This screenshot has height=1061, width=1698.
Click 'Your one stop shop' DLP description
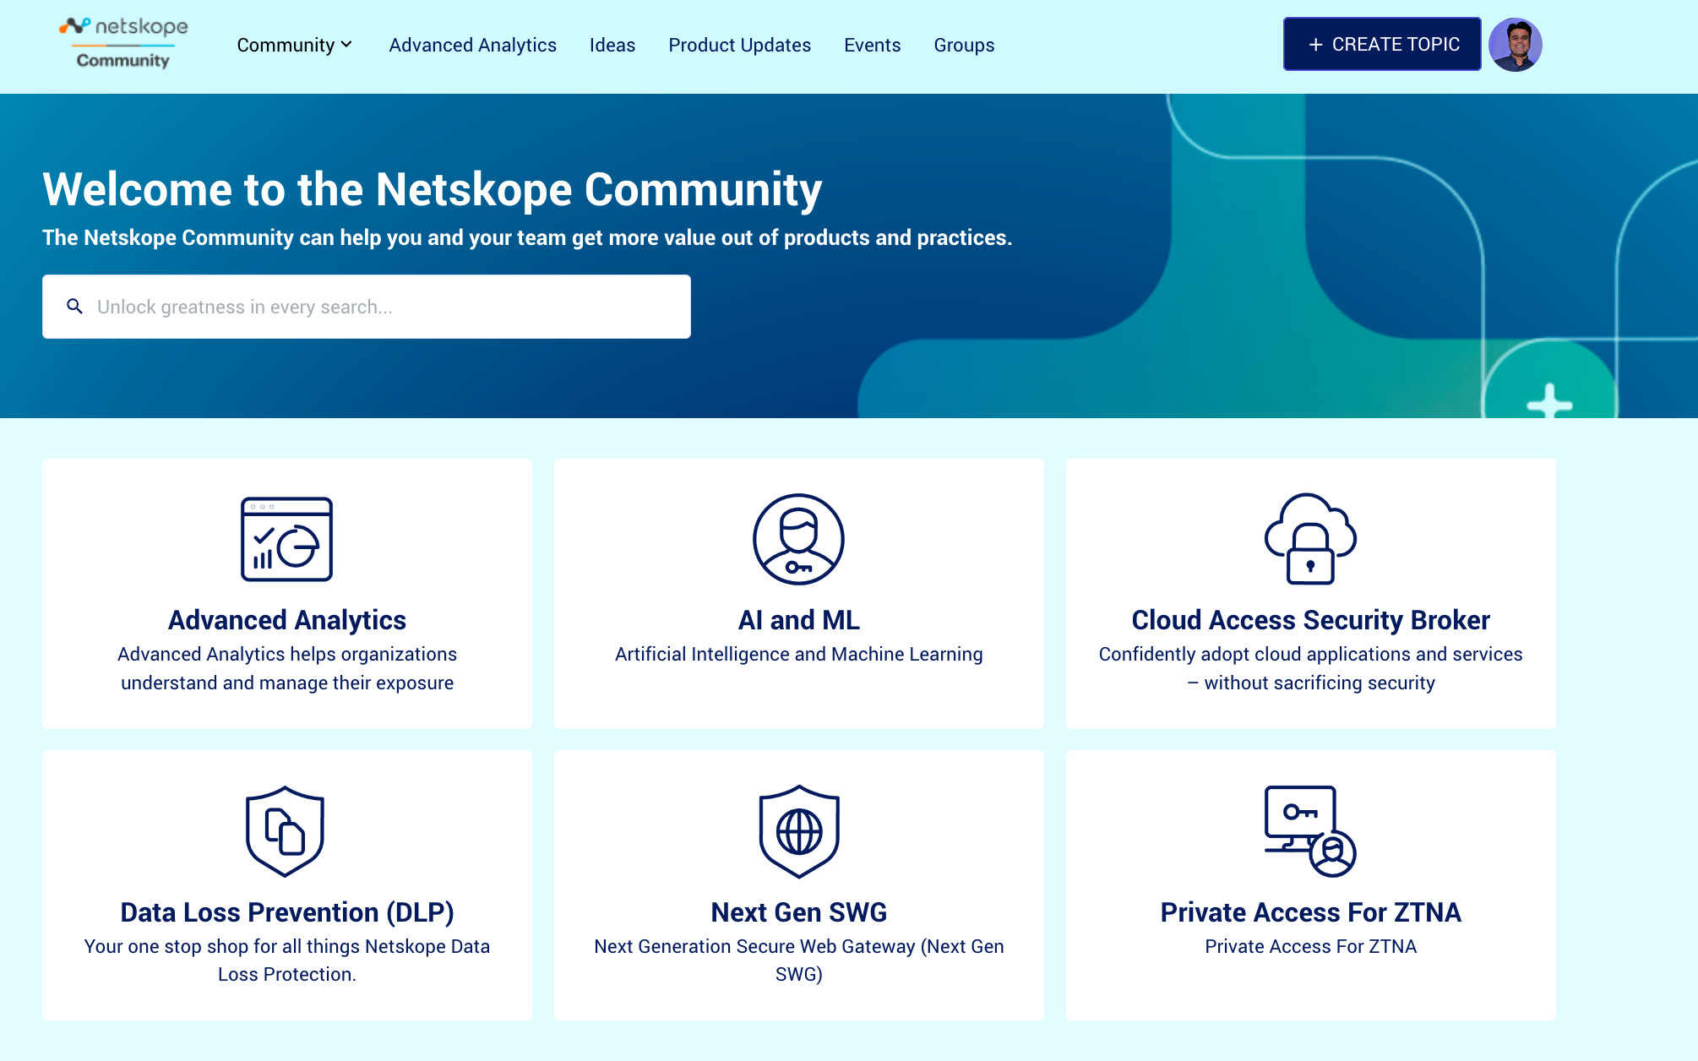pyautogui.click(x=287, y=960)
